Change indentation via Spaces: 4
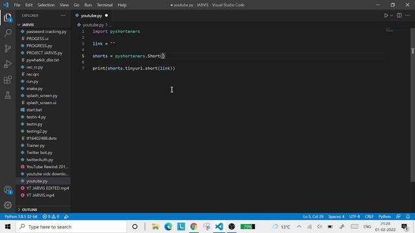This screenshot has width=415, height=233. coord(337,217)
